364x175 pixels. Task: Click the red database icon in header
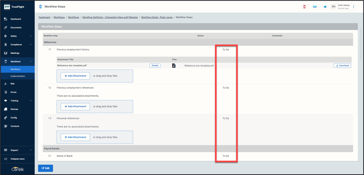[x=305, y=7]
